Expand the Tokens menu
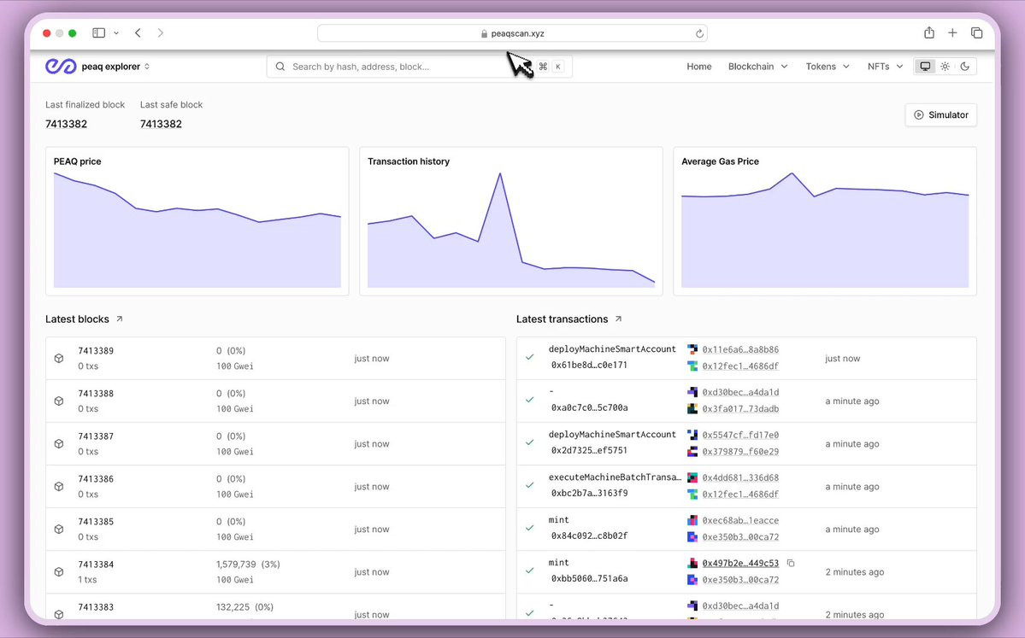This screenshot has width=1025, height=638. click(x=827, y=67)
